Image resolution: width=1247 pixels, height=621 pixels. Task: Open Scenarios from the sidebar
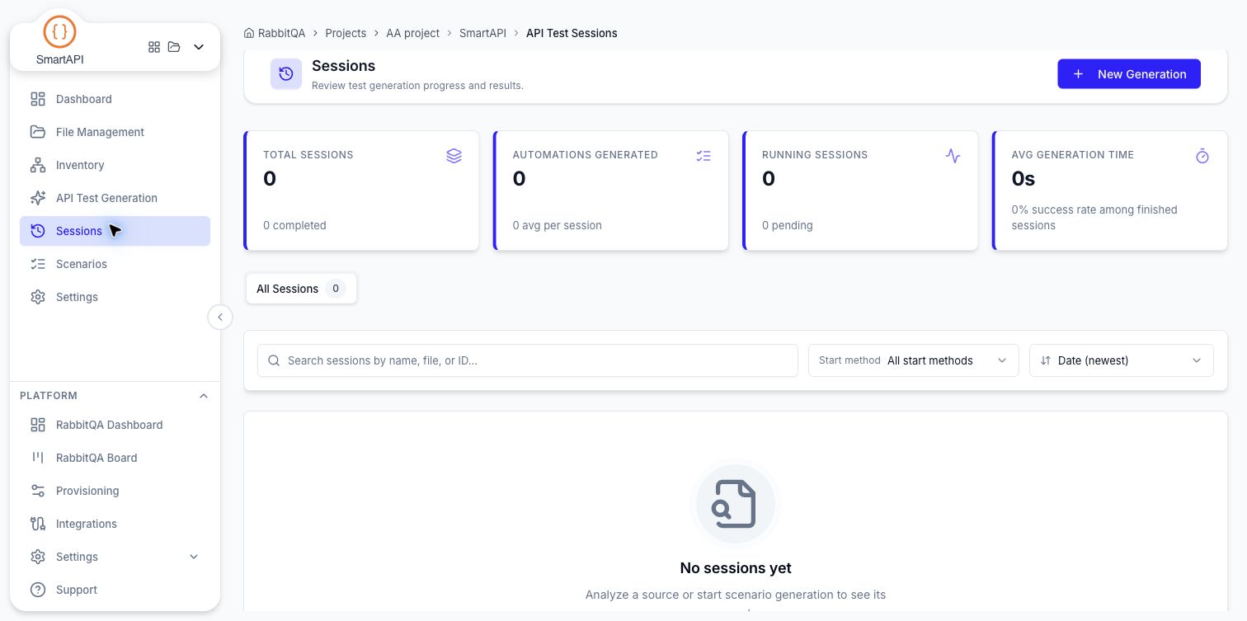click(x=115, y=264)
